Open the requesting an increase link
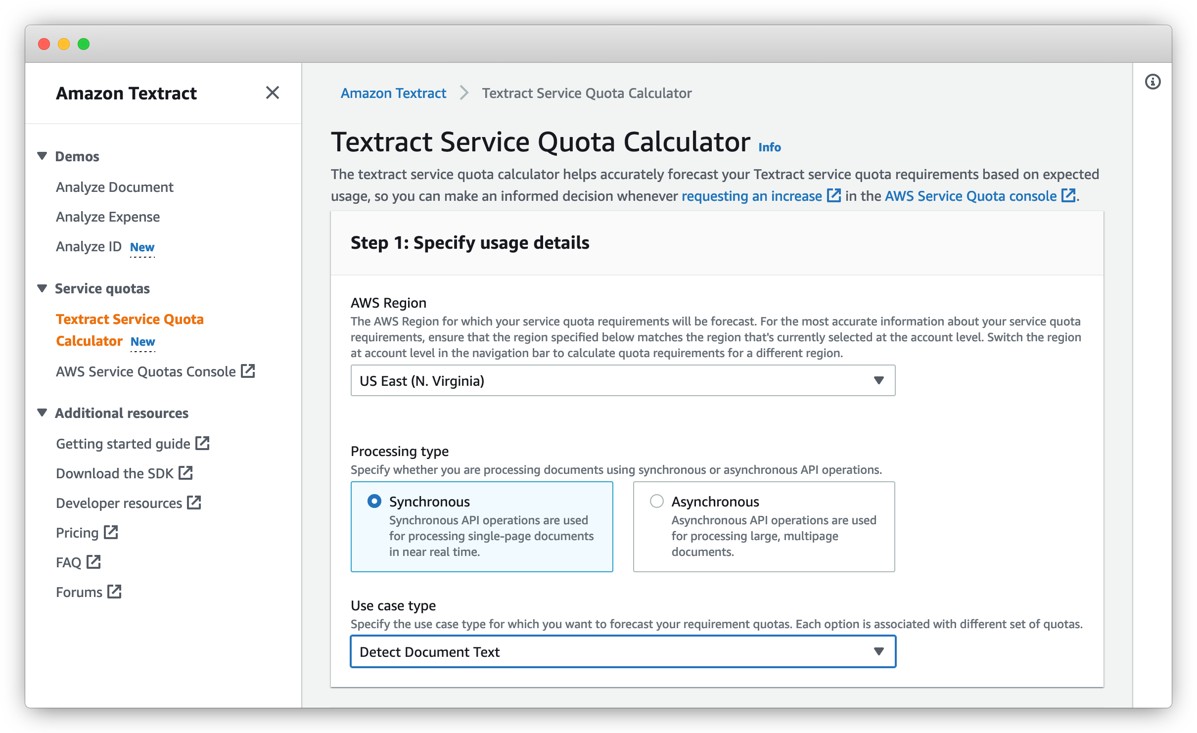The image size is (1197, 733). point(751,196)
